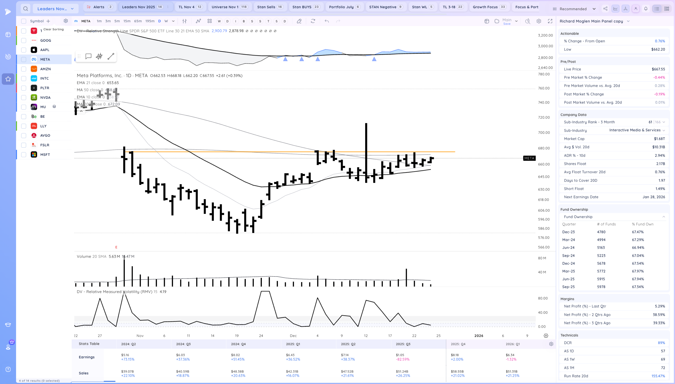Click the refresh chart icon
The height and width of the screenshot is (384, 675).
[x=313, y=21]
